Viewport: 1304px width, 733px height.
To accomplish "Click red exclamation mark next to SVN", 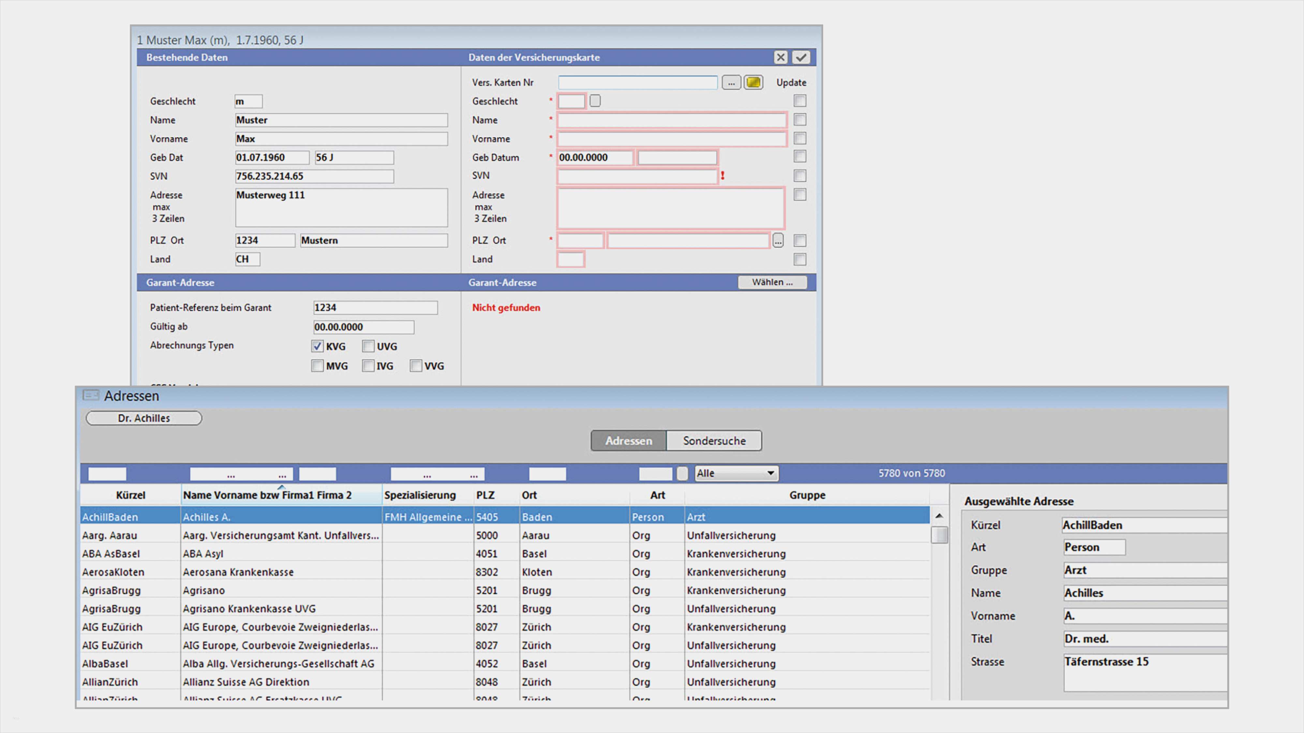I will click(x=723, y=176).
